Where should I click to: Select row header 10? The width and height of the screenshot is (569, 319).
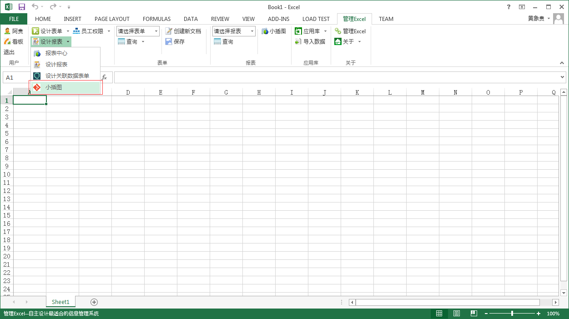(x=7, y=174)
